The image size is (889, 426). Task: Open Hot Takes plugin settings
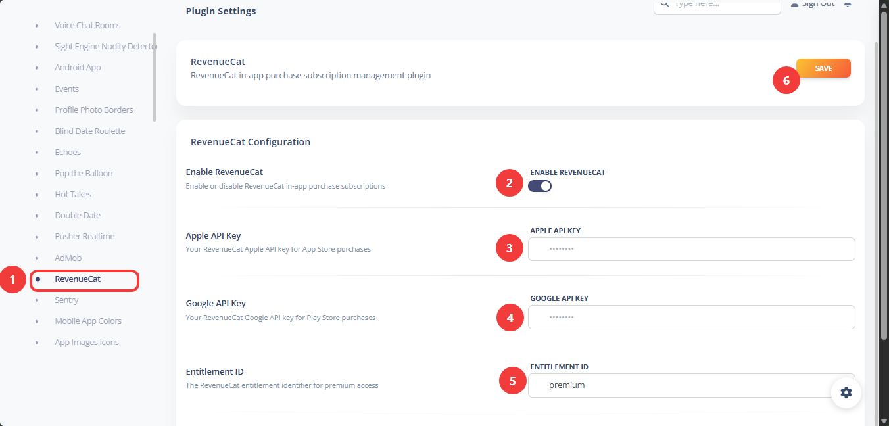point(73,194)
